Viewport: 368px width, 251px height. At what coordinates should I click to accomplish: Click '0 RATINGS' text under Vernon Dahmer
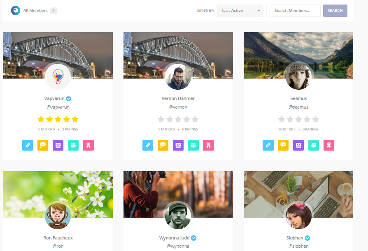(x=190, y=129)
